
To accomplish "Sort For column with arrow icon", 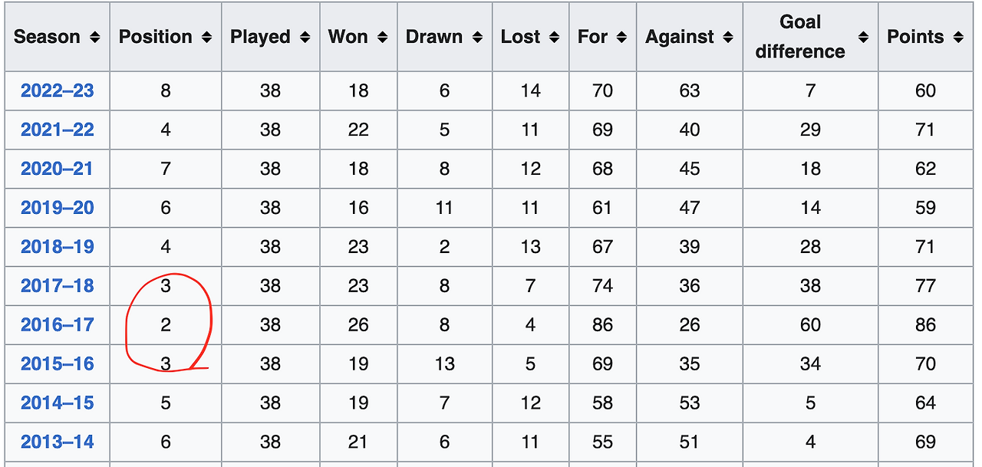I will pyautogui.click(x=621, y=37).
